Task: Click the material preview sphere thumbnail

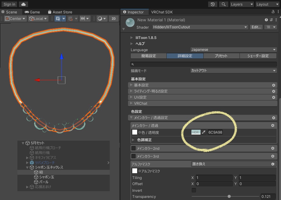Action: 130,23
